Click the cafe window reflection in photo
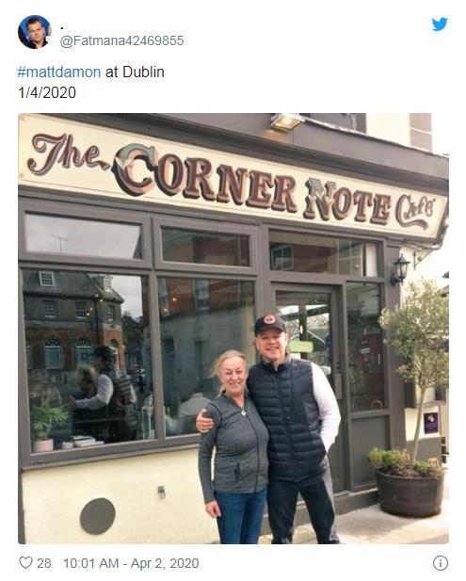The height and width of the screenshot is (581, 466). click(x=88, y=360)
